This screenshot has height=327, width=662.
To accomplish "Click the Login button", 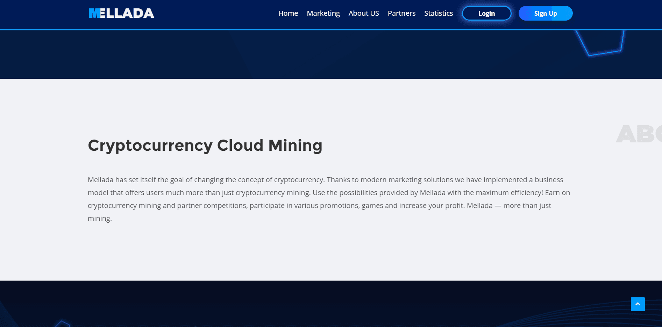I will (486, 13).
